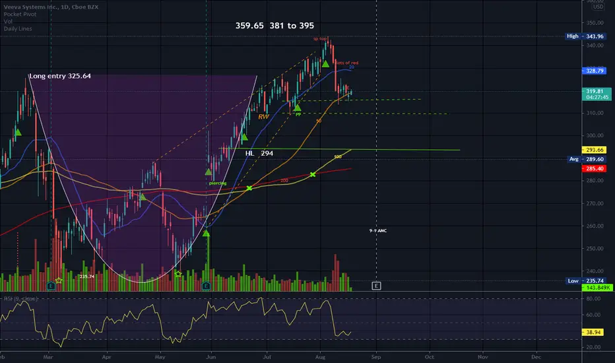This screenshot has height=363, width=615.
Task: Click the '100' moving average label
Action: [x=338, y=156]
